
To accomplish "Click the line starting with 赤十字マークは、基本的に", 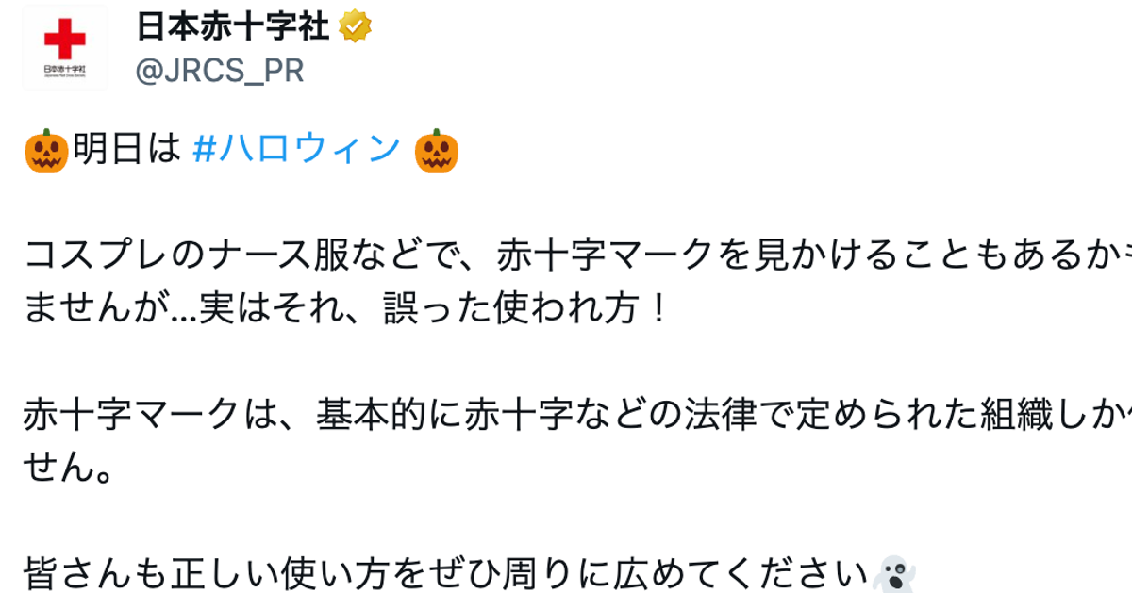I will tap(577, 414).
